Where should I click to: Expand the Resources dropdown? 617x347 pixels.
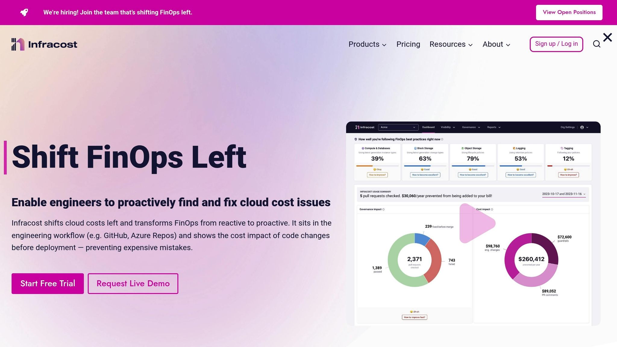click(x=451, y=44)
